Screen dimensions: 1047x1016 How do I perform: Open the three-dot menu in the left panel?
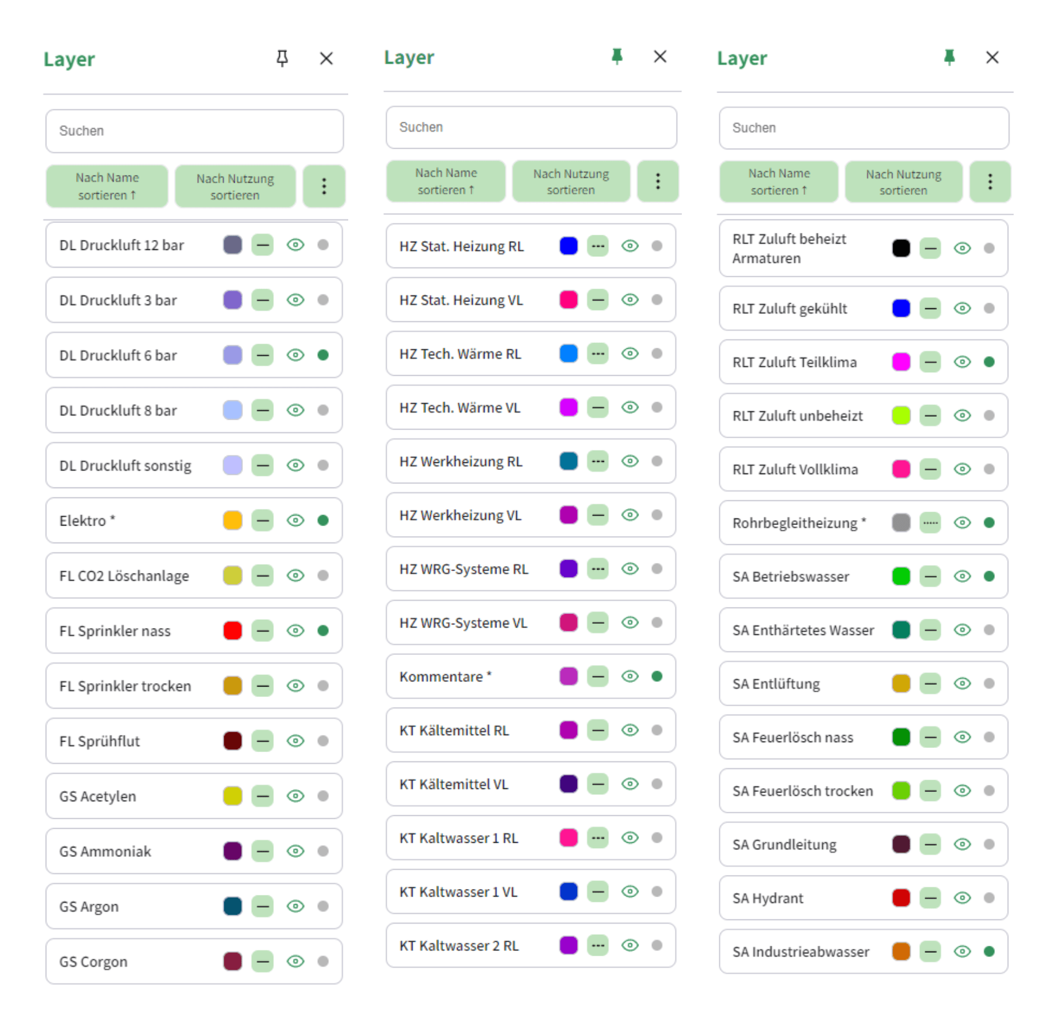pos(324,186)
